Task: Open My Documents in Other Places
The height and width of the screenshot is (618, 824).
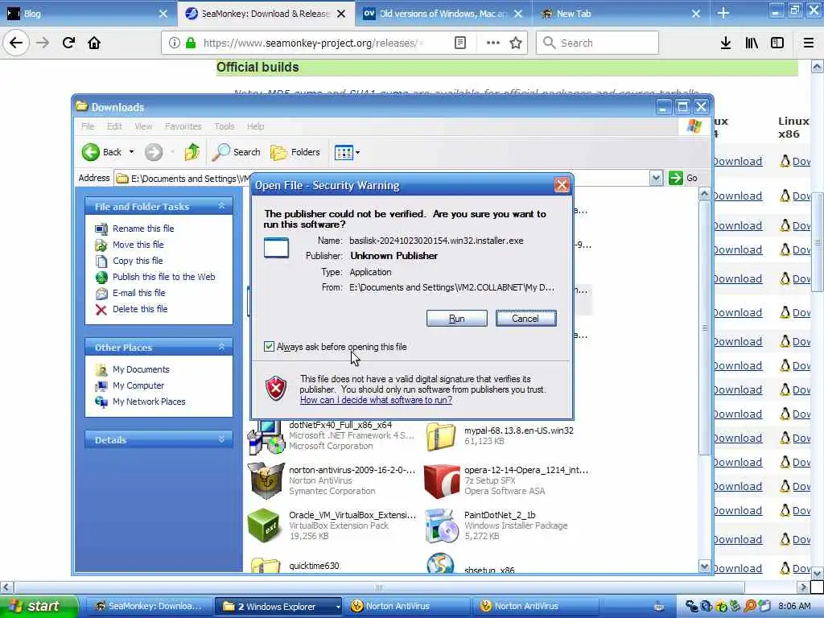Action: coord(141,369)
